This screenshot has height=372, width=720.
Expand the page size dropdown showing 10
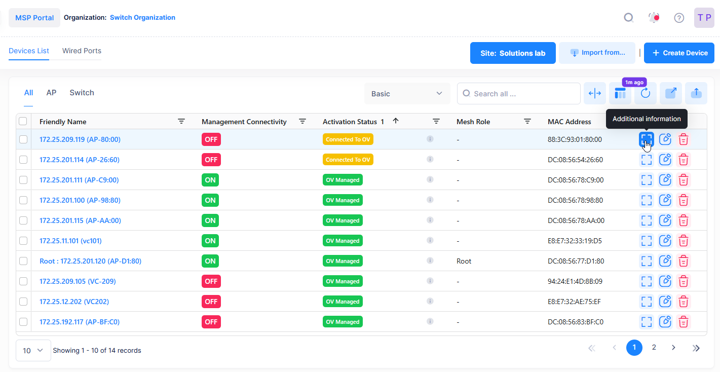point(33,350)
